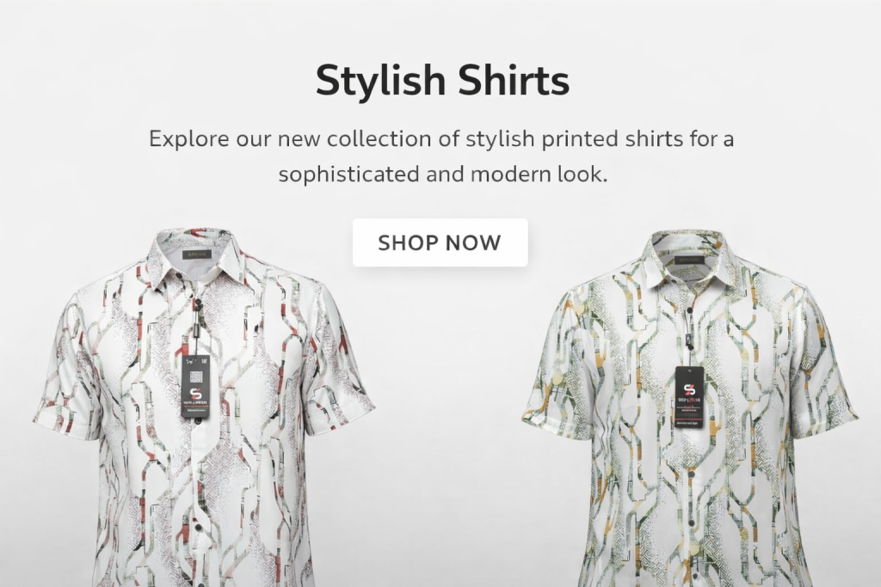Click the QR code on left hang tag
Screen dimensions: 881x587
coord(195,377)
